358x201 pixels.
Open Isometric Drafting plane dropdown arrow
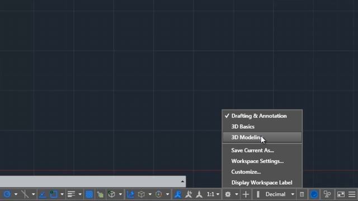(33, 194)
